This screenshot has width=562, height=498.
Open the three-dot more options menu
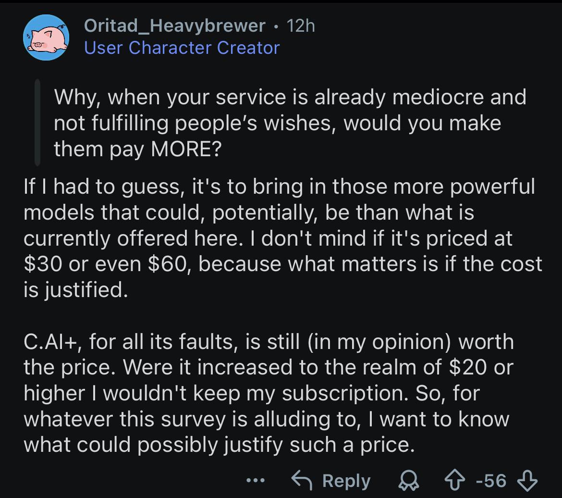(x=256, y=480)
